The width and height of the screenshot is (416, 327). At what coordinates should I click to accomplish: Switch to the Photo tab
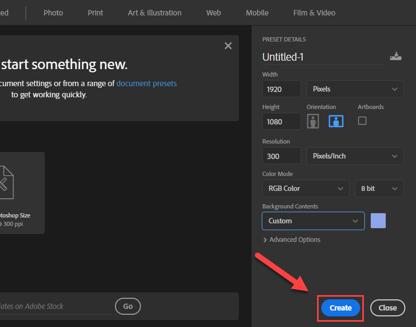(53, 13)
